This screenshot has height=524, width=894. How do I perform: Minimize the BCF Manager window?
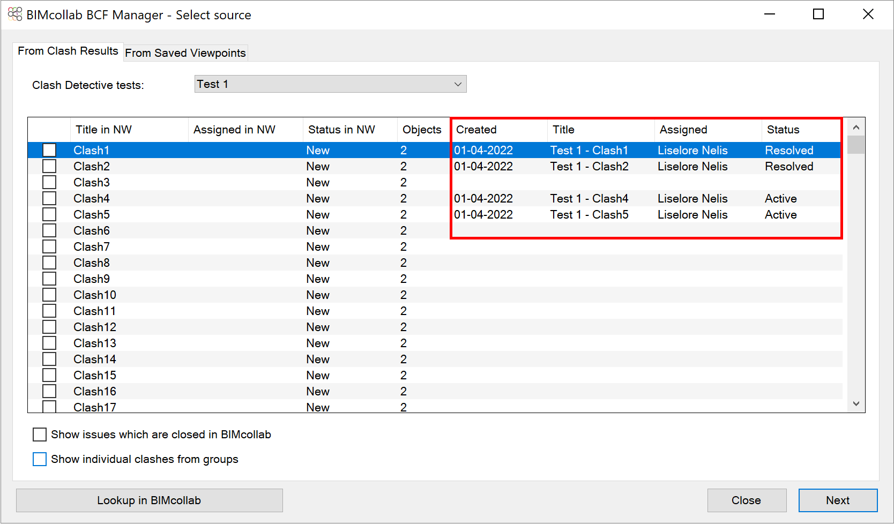pyautogui.click(x=770, y=14)
